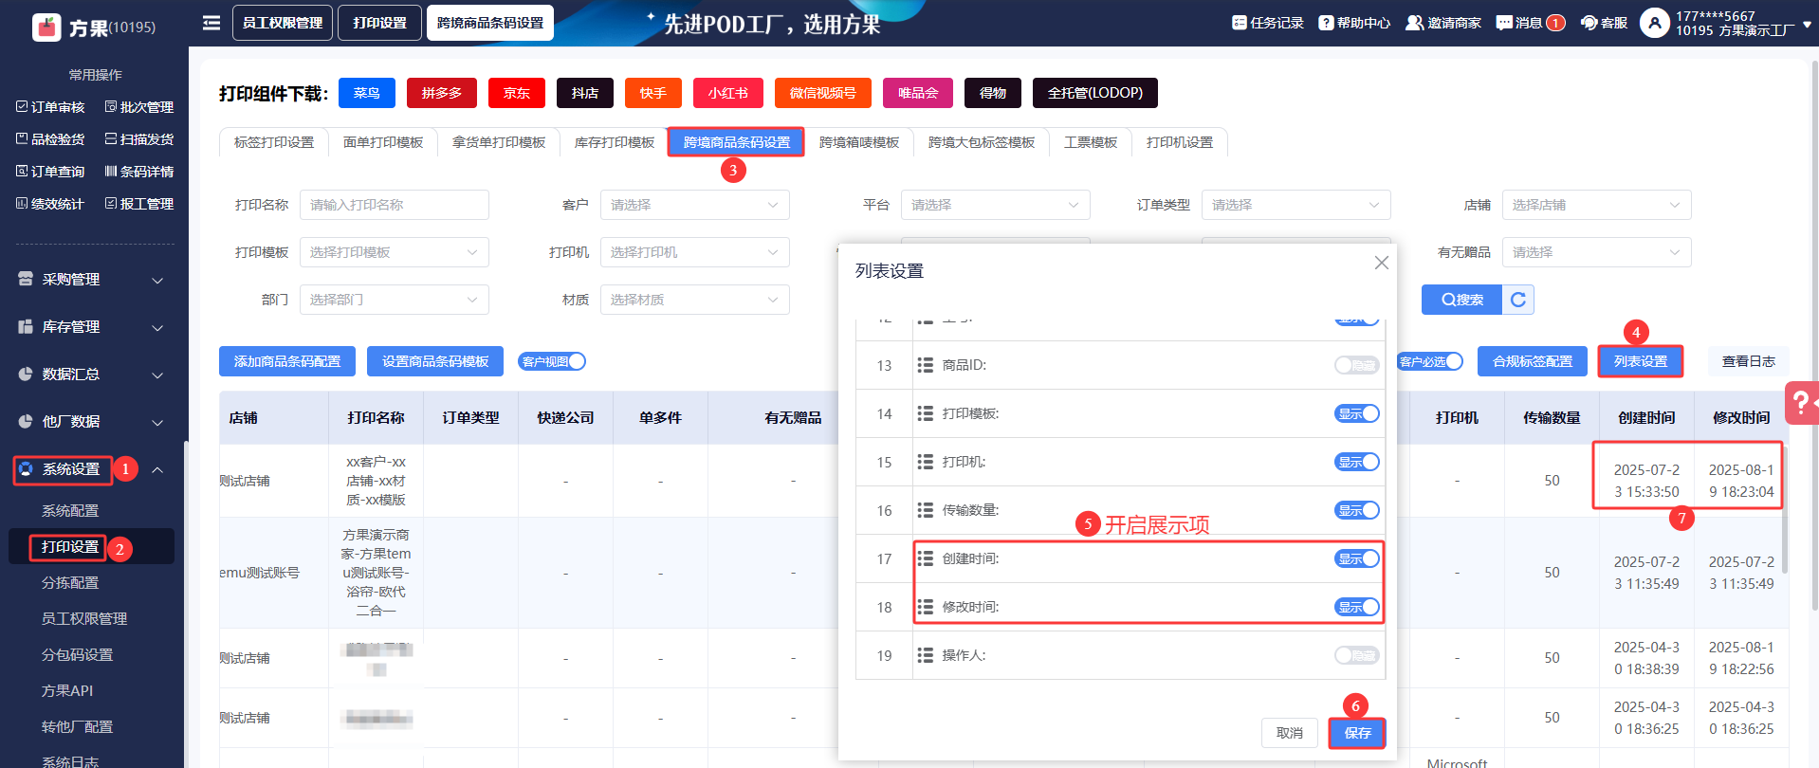Click the user avatar icon
This screenshot has height=768, width=1819.
point(1654,23)
